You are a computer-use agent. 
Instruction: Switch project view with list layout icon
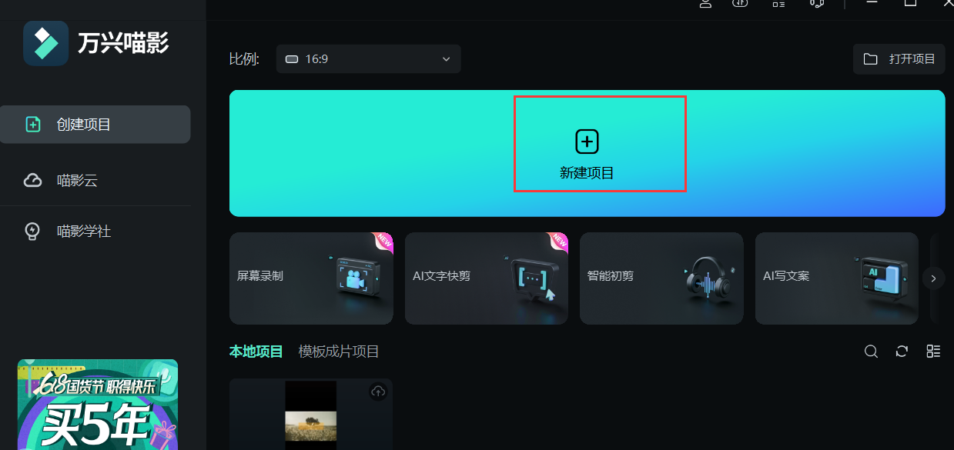pyautogui.click(x=933, y=351)
